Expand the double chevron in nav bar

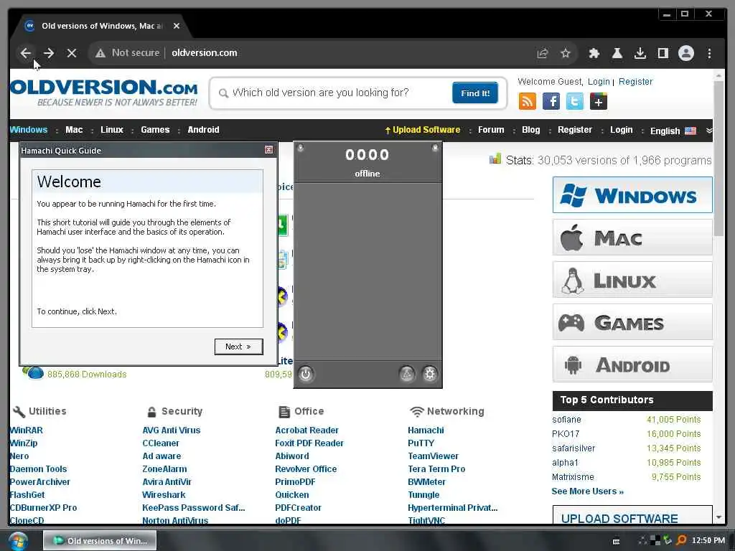click(x=709, y=131)
